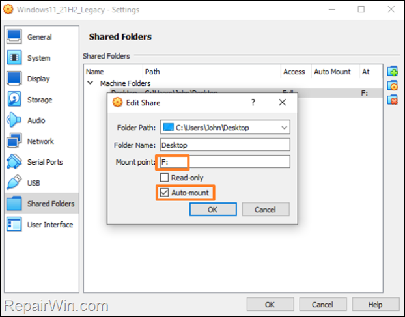Click the Network computers icon
The width and height of the screenshot is (405, 317).
[14, 141]
